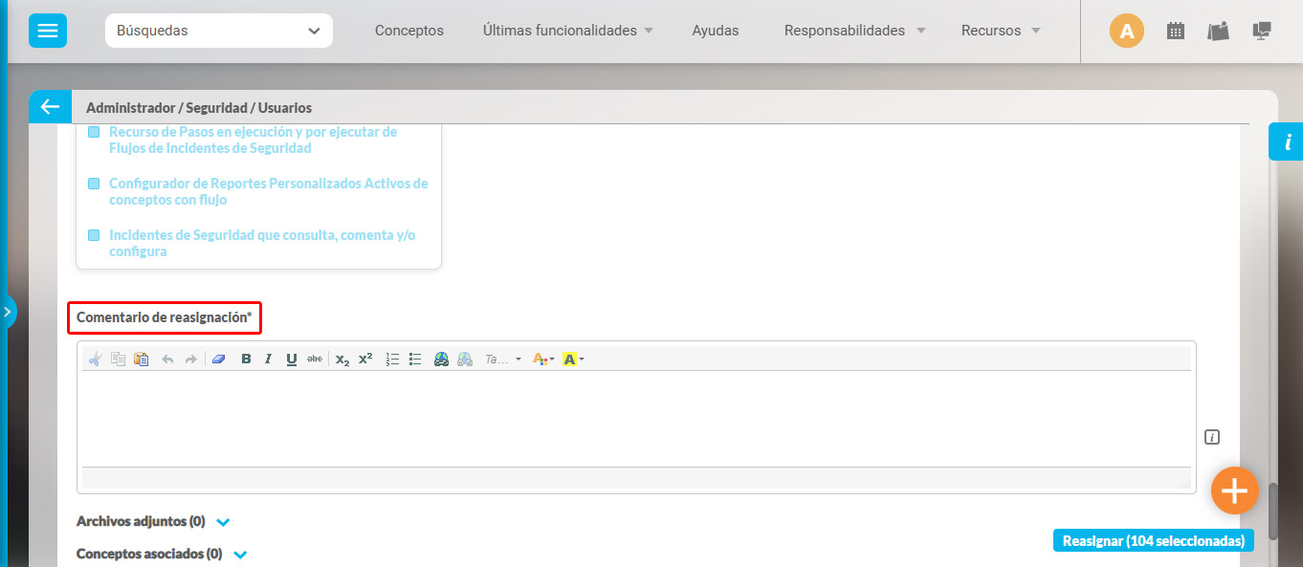Click the orange user avatar A

click(x=1126, y=31)
